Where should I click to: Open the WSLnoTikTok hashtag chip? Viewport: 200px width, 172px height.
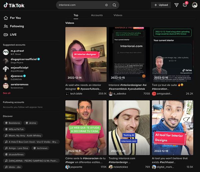[14, 129]
